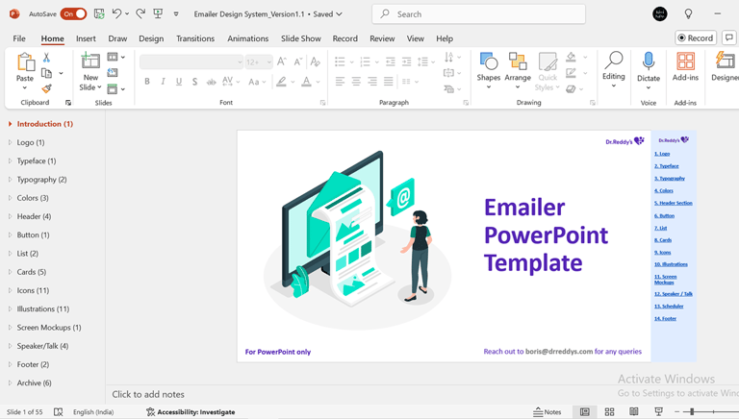The height and width of the screenshot is (419, 739).
Task: Open the user account avatar
Action: pos(660,14)
